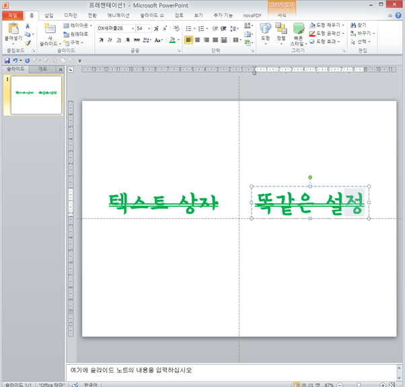This screenshot has width=405, height=387.
Task: Click the grow font size icon
Action: pos(157,28)
